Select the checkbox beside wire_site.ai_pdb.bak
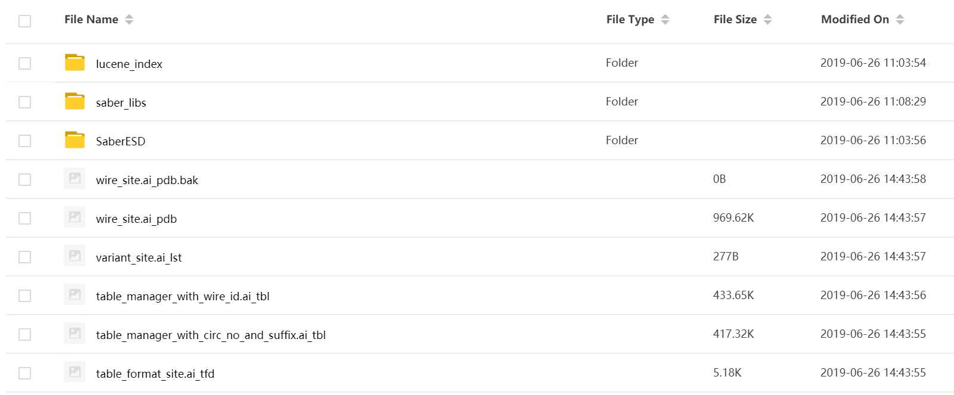Image resolution: width=954 pixels, height=395 pixels. click(24, 179)
